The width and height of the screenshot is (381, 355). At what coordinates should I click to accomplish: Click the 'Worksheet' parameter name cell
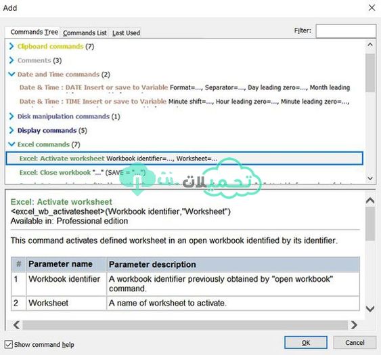tap(66, 304)
